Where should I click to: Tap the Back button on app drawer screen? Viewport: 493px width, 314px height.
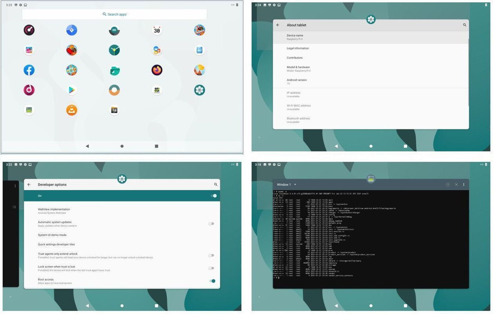click(x=87, y=146)
